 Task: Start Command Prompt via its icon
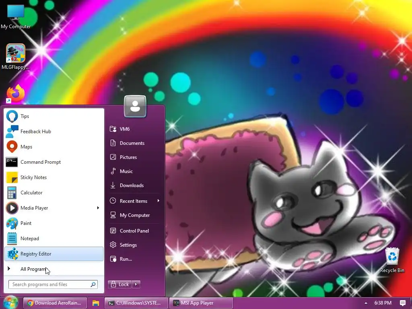pyautogui.click(x=12, y=162)
